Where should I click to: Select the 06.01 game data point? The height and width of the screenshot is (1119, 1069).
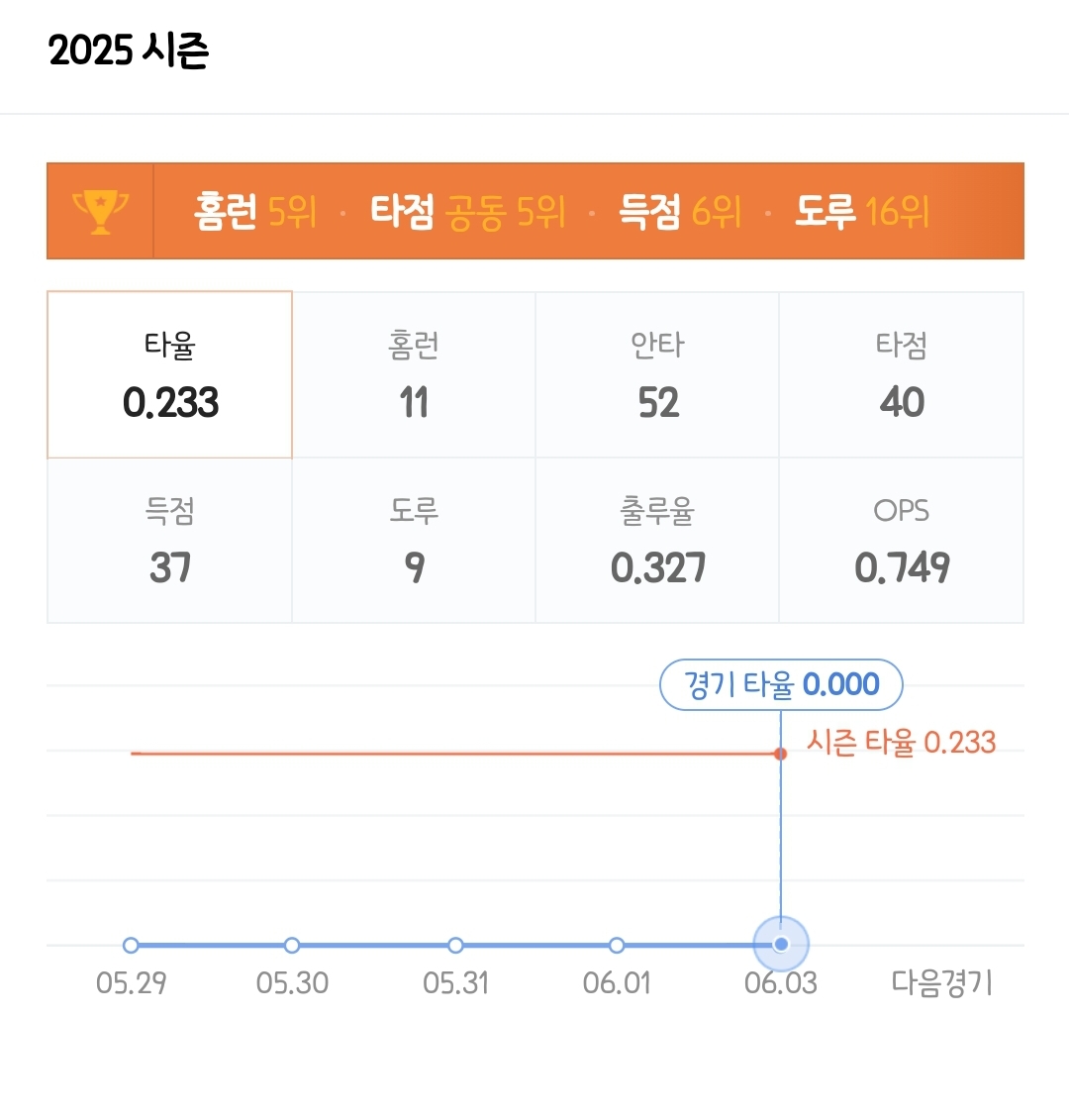click(617, 945)
